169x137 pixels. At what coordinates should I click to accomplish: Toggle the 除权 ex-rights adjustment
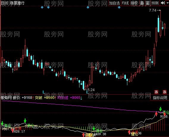pyautogui.click(x=134, y=3)
